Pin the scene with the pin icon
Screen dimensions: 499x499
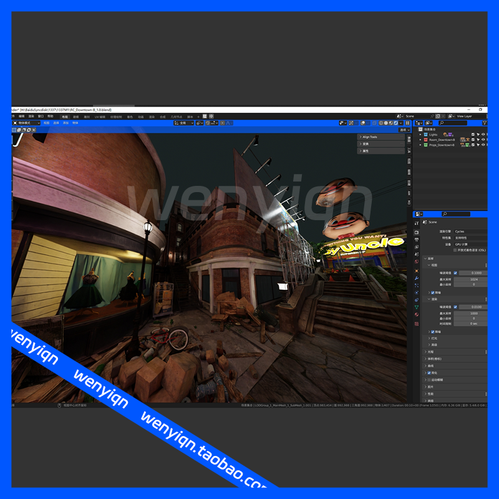point(432,116)
